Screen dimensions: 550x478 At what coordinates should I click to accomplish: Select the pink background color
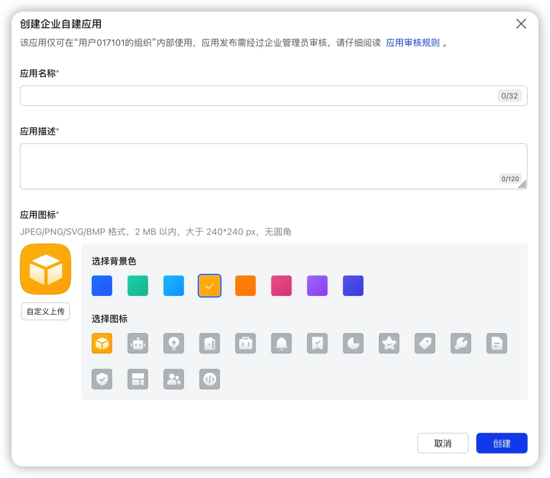coord(281,286)
